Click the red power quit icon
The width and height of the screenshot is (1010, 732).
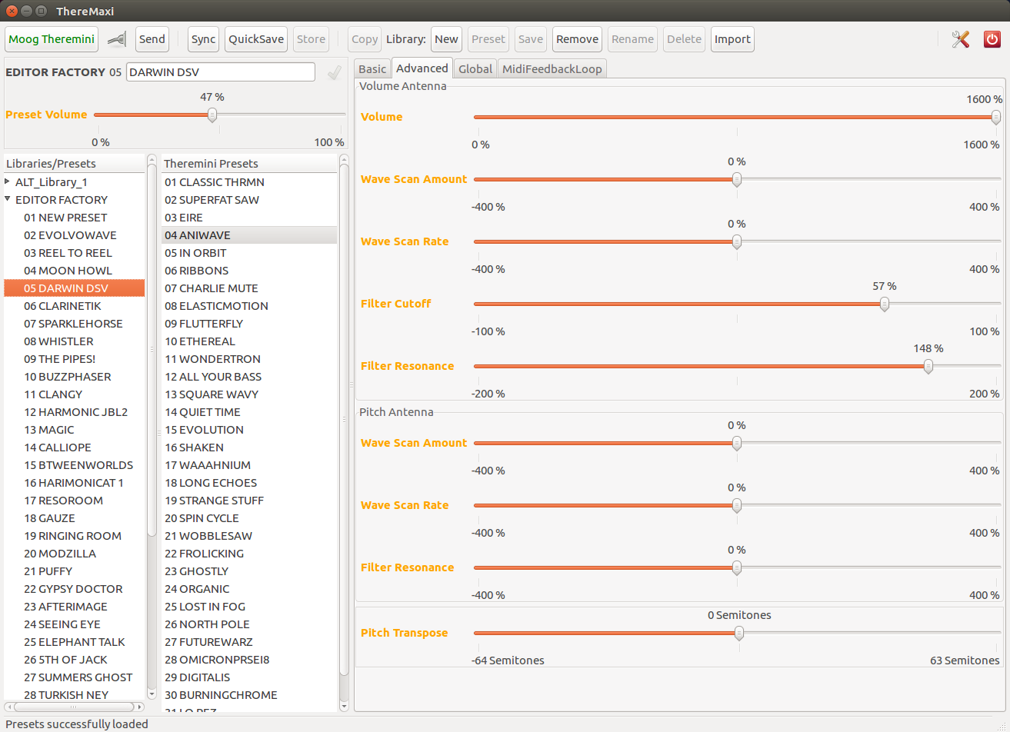tap(992, 39)
